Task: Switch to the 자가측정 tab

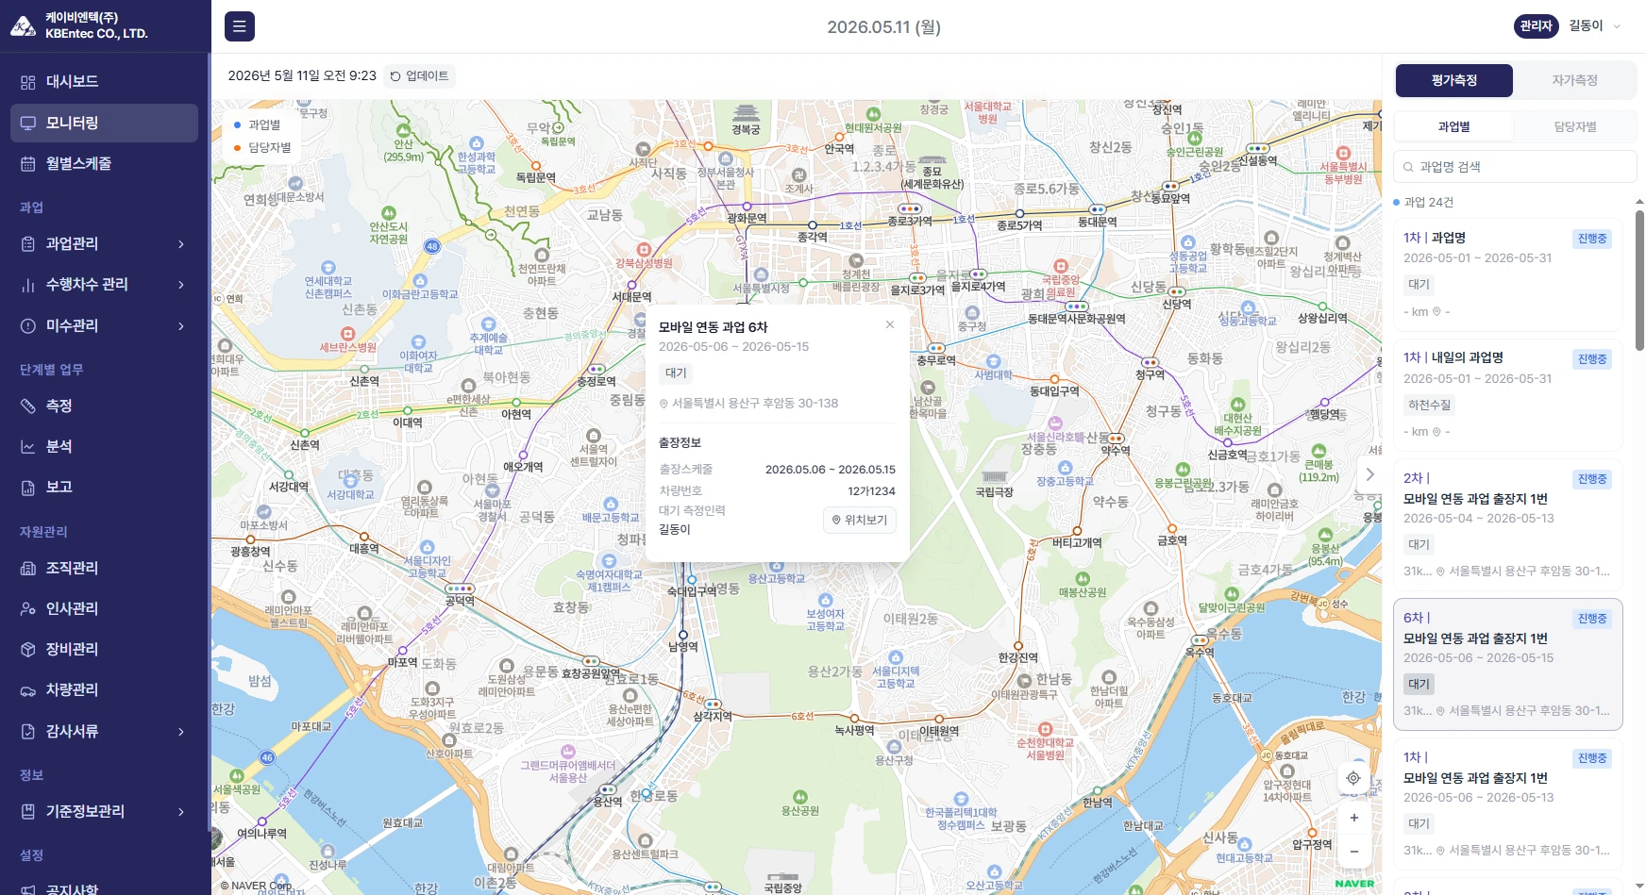Action: [x=1574, y=80]
